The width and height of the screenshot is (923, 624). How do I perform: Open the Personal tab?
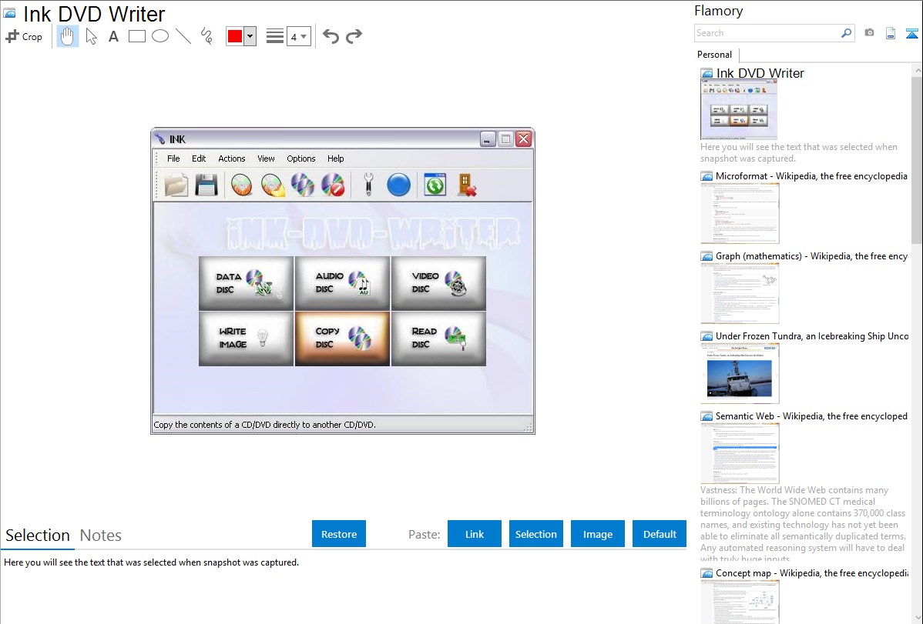tap(715, 54)
